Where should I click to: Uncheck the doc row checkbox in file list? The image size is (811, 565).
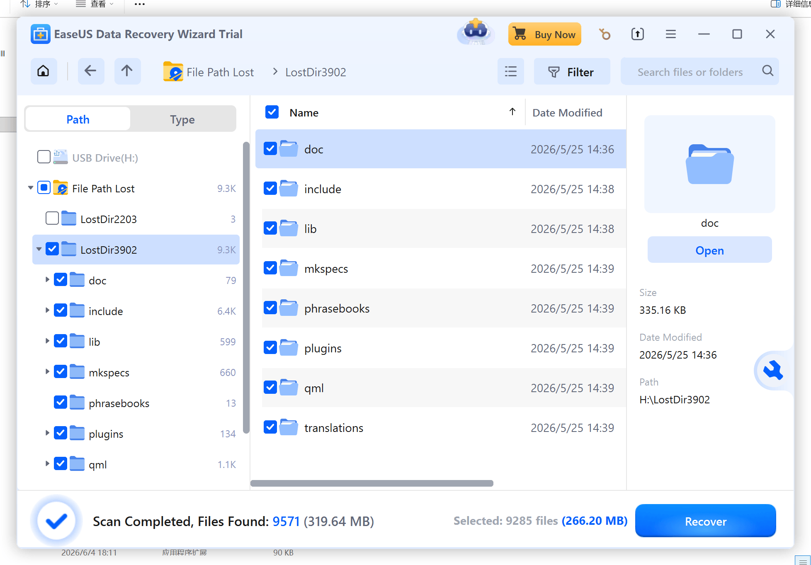tap(270, 148)
